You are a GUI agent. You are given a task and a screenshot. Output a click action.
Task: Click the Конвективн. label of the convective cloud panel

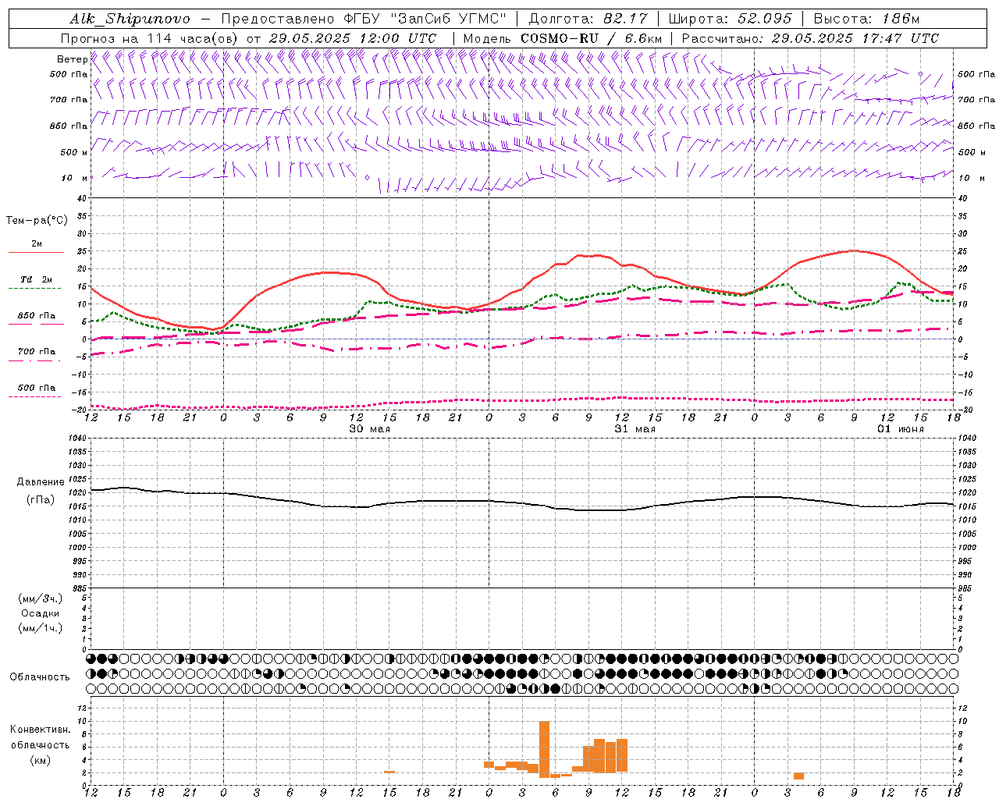40,730
